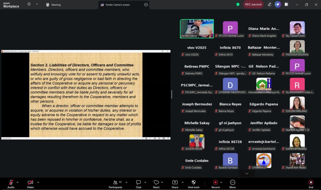Image resolution: width=321 pixels, height=190 pixels.
Task: Click the React heart icon
Action: click(156, 184)
